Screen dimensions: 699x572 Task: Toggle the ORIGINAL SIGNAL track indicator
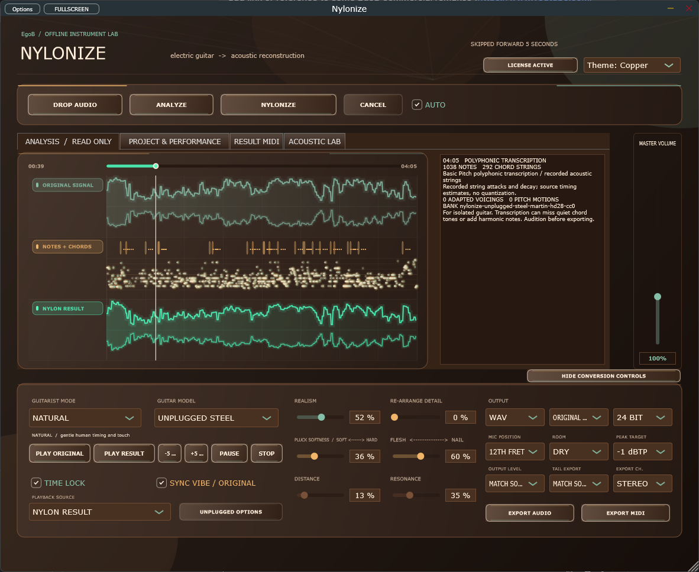[67, 185]
